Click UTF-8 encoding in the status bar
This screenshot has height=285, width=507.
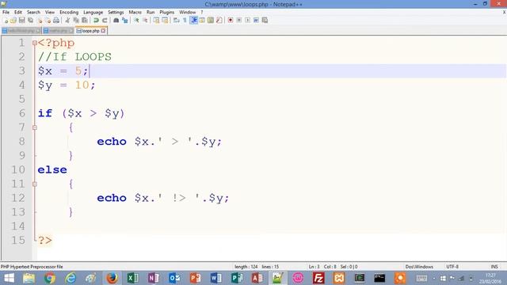(x=452, y=267)
